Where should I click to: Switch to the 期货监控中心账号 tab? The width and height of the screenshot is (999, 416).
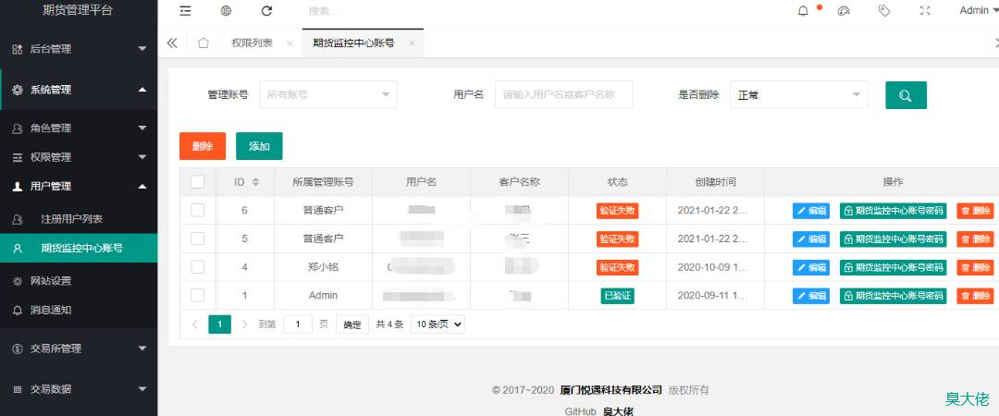click(x=353, y=43)
